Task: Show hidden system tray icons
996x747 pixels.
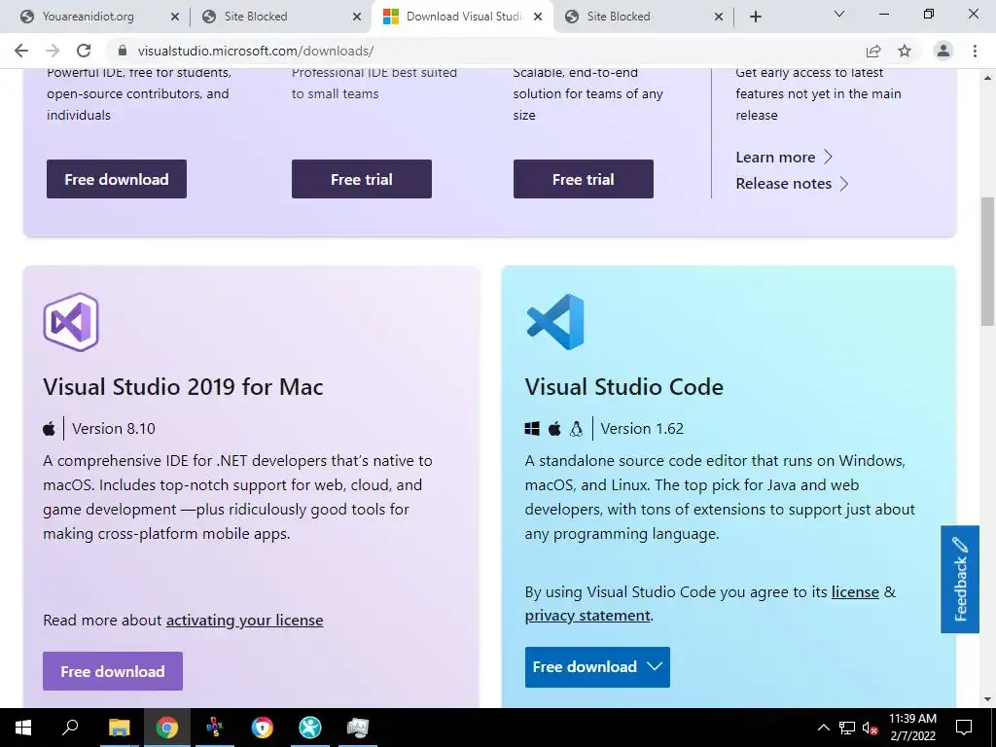Action: pyautogui.click(x=823, y=728)
